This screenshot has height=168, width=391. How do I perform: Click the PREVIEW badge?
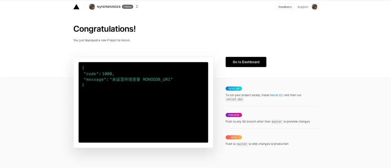234,115
